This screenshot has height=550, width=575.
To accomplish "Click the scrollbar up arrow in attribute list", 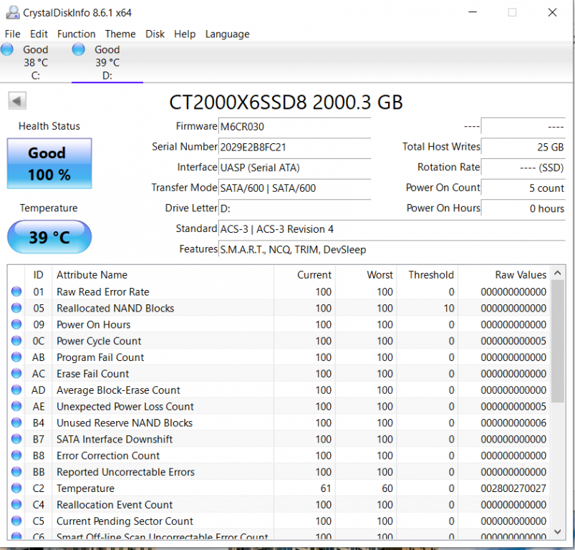I will (559, 274).
